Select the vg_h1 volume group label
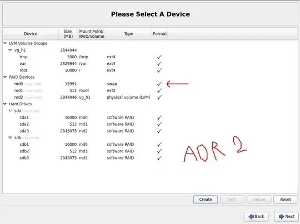This screenshot has width=300, height=224. (x=20, y=50)
